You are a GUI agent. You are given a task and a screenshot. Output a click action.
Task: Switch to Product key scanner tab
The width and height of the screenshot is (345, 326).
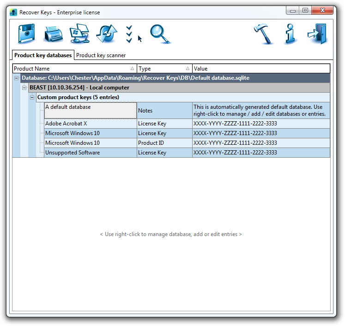tap(101, 55)
